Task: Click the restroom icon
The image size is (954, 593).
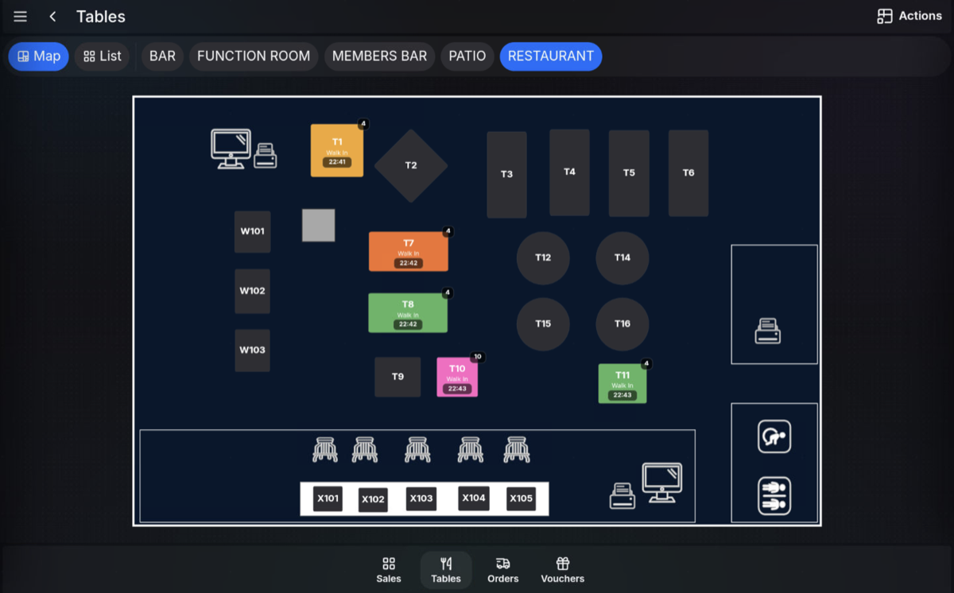Action: click(774, 496)
